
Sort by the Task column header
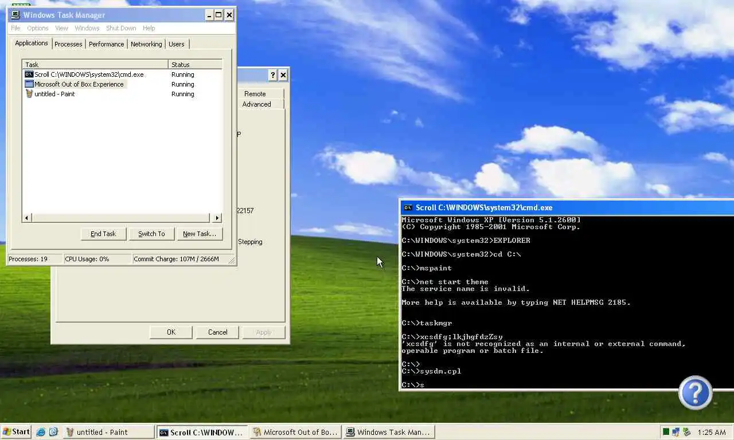click(95, 65)
